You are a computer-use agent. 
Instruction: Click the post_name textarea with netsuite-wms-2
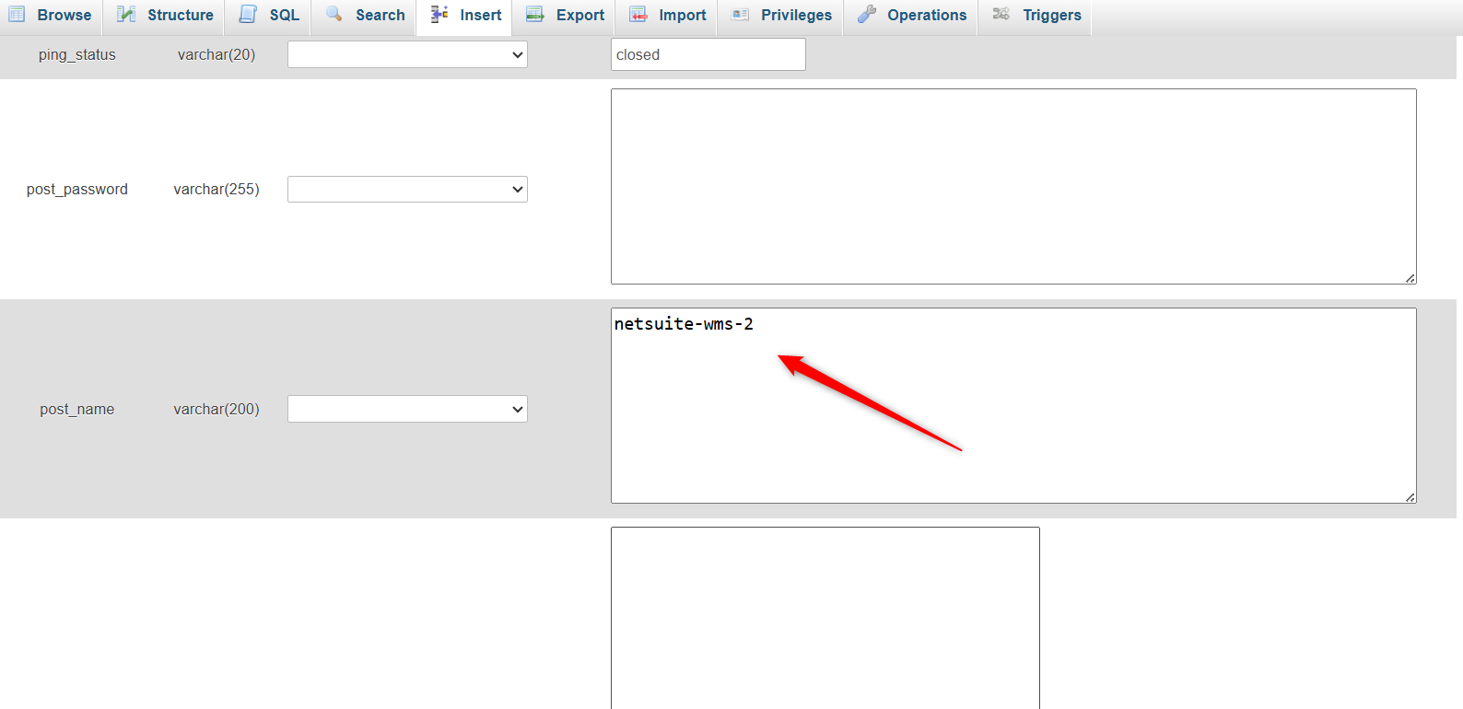(1013, 405)
